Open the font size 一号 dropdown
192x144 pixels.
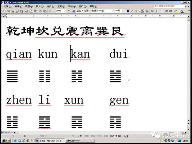pos(123,11)
